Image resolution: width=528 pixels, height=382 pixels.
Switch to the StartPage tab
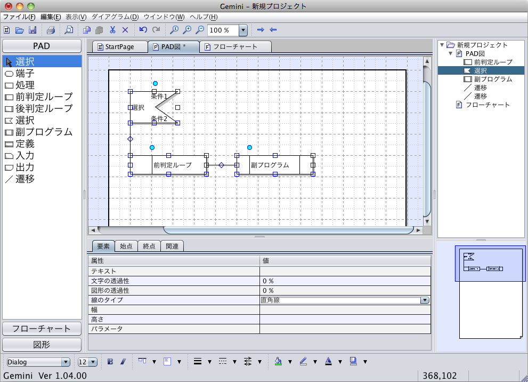(x=119, y=46)
